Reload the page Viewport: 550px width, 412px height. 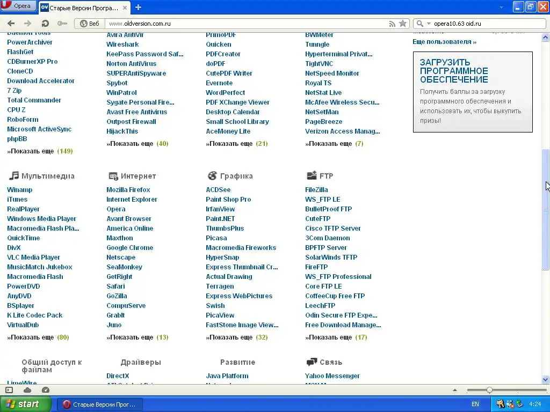45,24
